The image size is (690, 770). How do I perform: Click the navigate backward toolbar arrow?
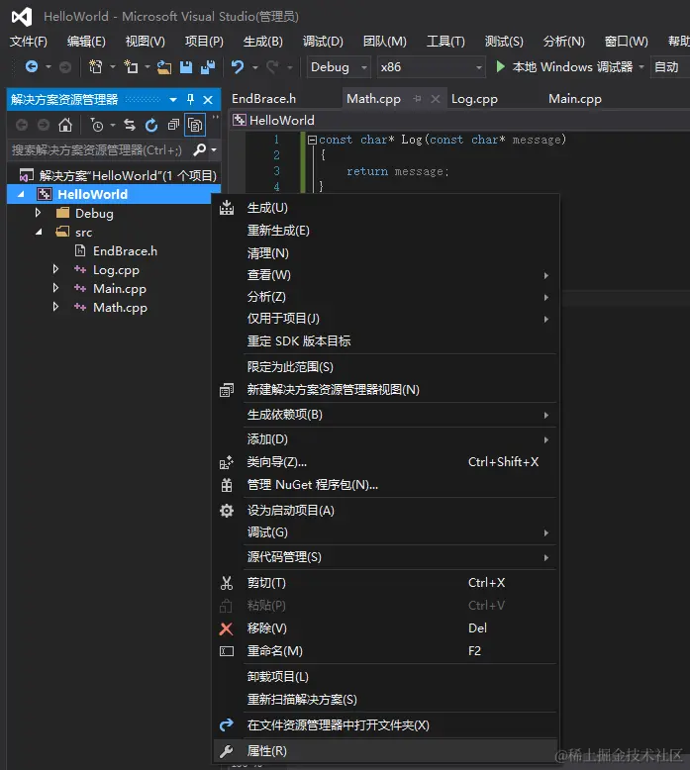pos(32,66)
